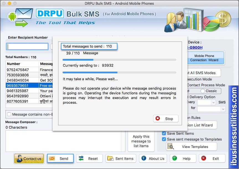Click the Send button
The width and height of the screenshot is (239, 169).
tap(60, 158)
